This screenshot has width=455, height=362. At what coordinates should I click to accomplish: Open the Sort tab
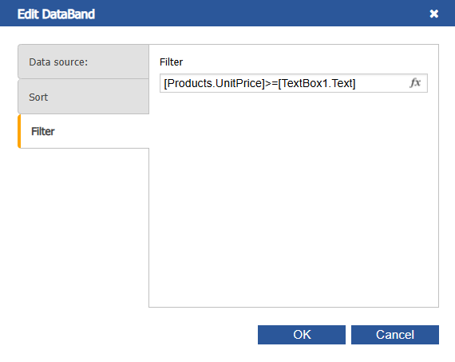coord(84,97)
